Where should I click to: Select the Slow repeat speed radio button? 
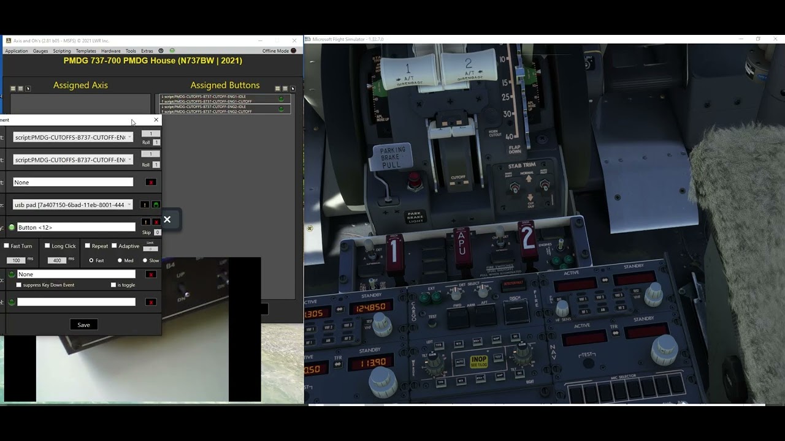(145, 260)
